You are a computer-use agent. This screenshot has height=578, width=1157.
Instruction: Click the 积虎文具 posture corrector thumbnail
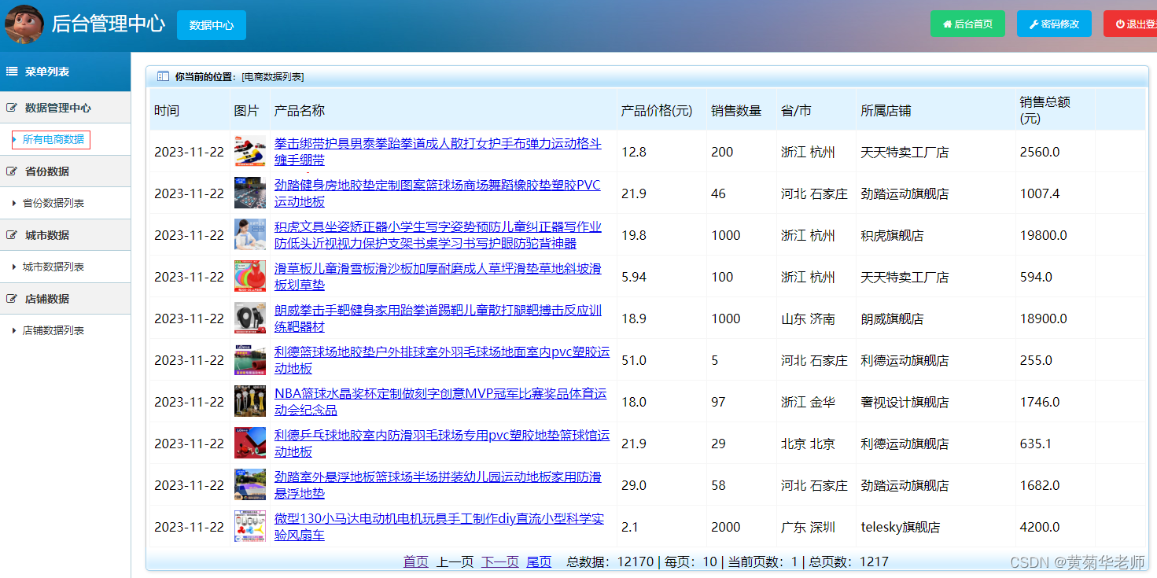250,234
